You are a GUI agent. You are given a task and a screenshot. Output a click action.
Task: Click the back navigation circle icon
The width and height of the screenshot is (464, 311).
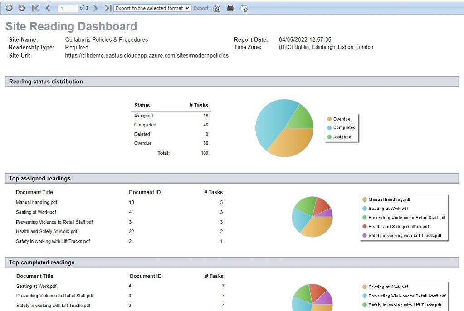[9, 8]
